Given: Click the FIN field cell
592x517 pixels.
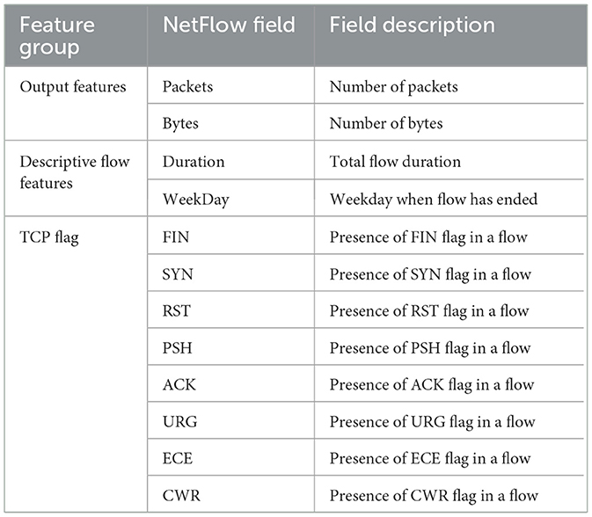Looking at the screenshot, I should 177,237.
